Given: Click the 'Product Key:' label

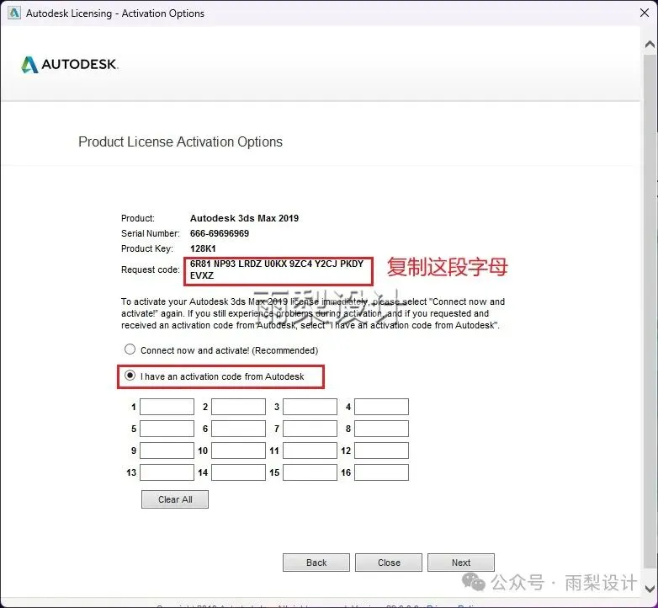Looking at the screenshot, I should (x=147, y=248).
